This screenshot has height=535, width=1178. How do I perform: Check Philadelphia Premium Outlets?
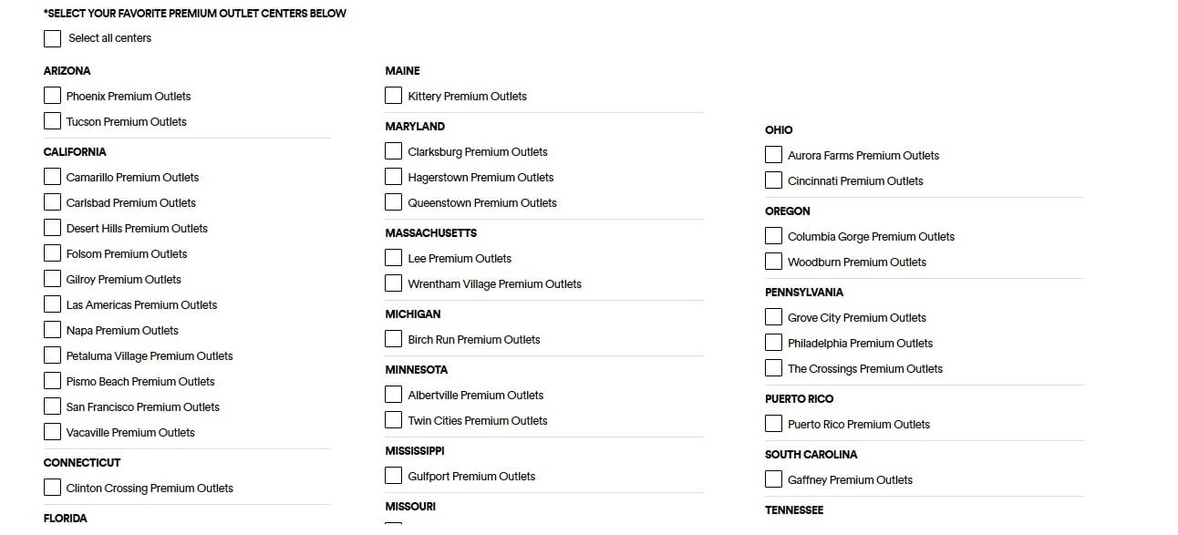coord(773,343)
